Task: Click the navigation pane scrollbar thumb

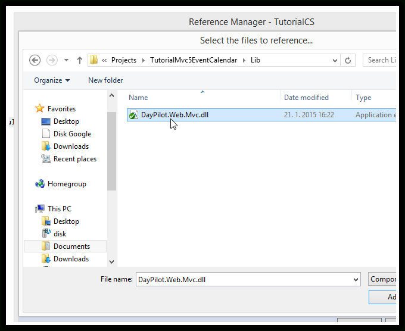Action: click(111, 151)
